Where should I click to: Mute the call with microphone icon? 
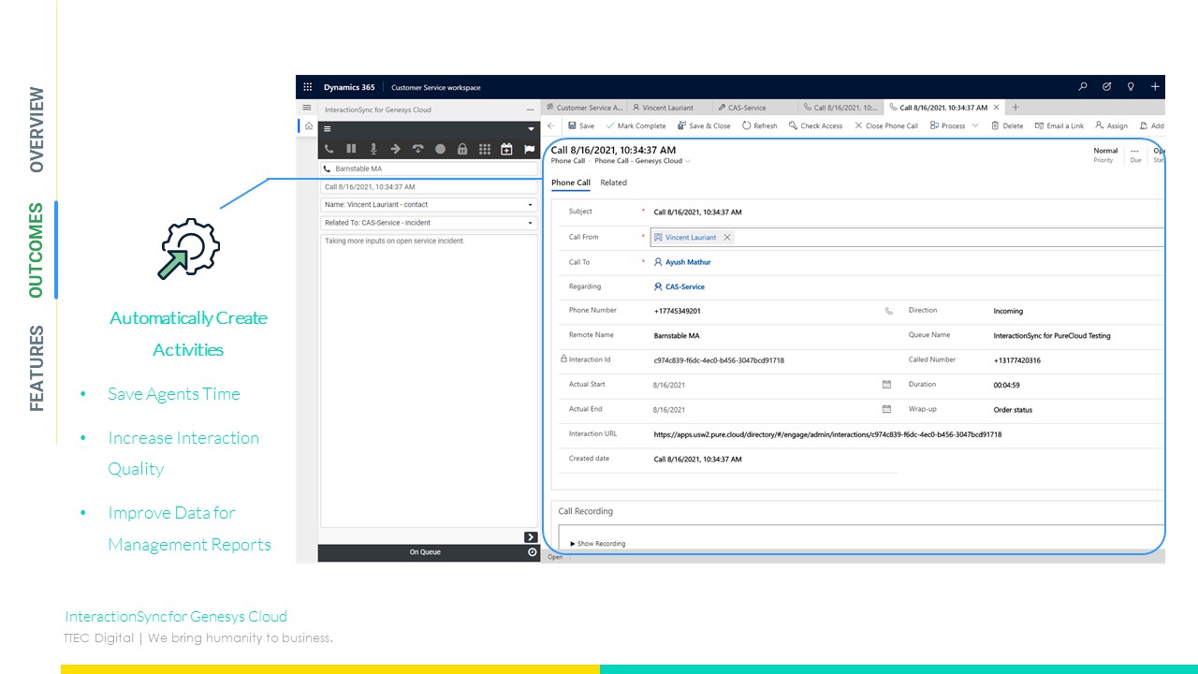point(373,149)
